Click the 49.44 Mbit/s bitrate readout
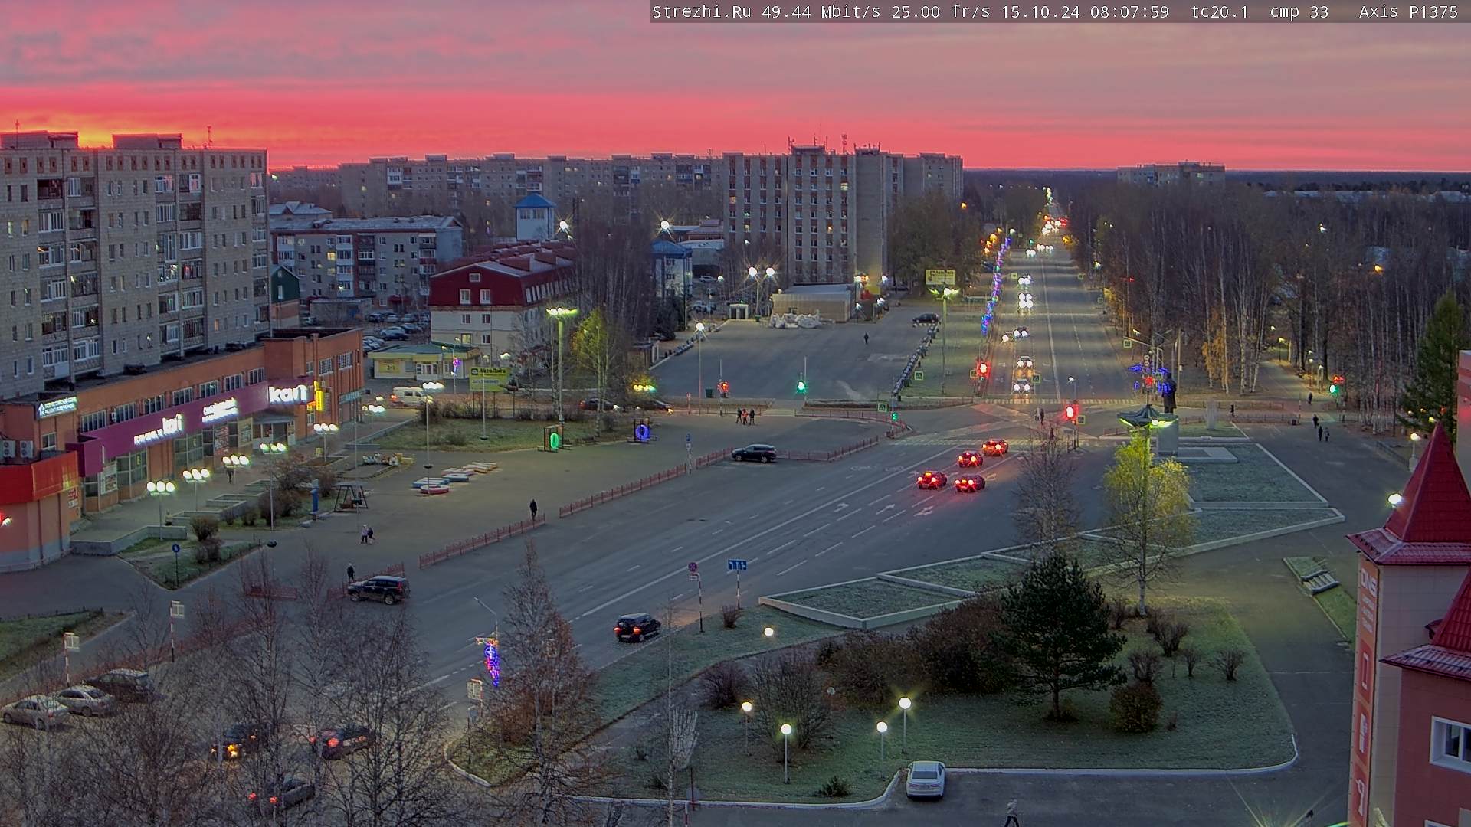Image resolution: width=1471 pixels, height=827 pixels. (821, 11)
